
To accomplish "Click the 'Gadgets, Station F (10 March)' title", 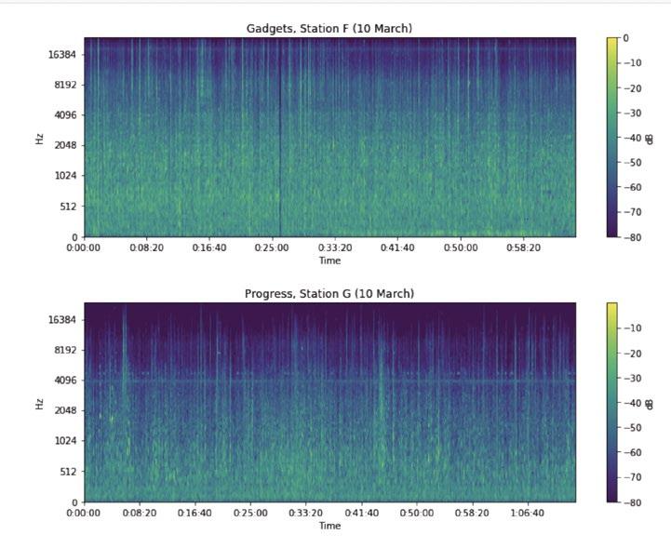I will tap(329, 29).
